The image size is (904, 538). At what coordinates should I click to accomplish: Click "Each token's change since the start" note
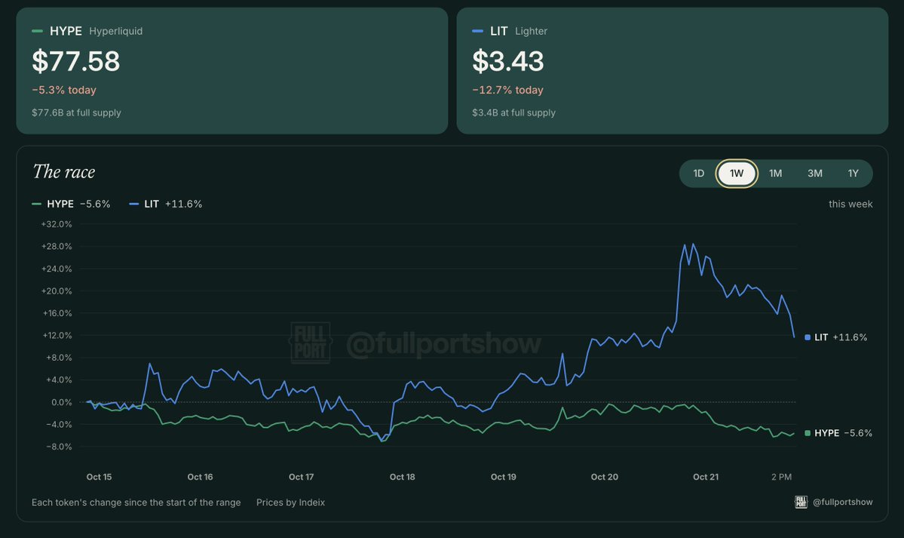(136, 503)
